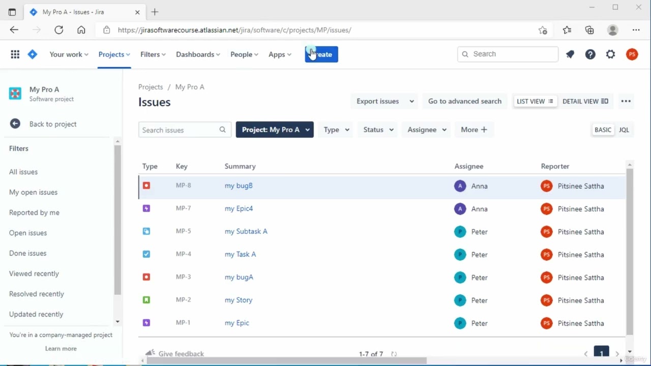The width and height of the screenshot is (651, 366).
Task: Open the Project: My Pro A filter dropdown
Action: click(275, 130)
